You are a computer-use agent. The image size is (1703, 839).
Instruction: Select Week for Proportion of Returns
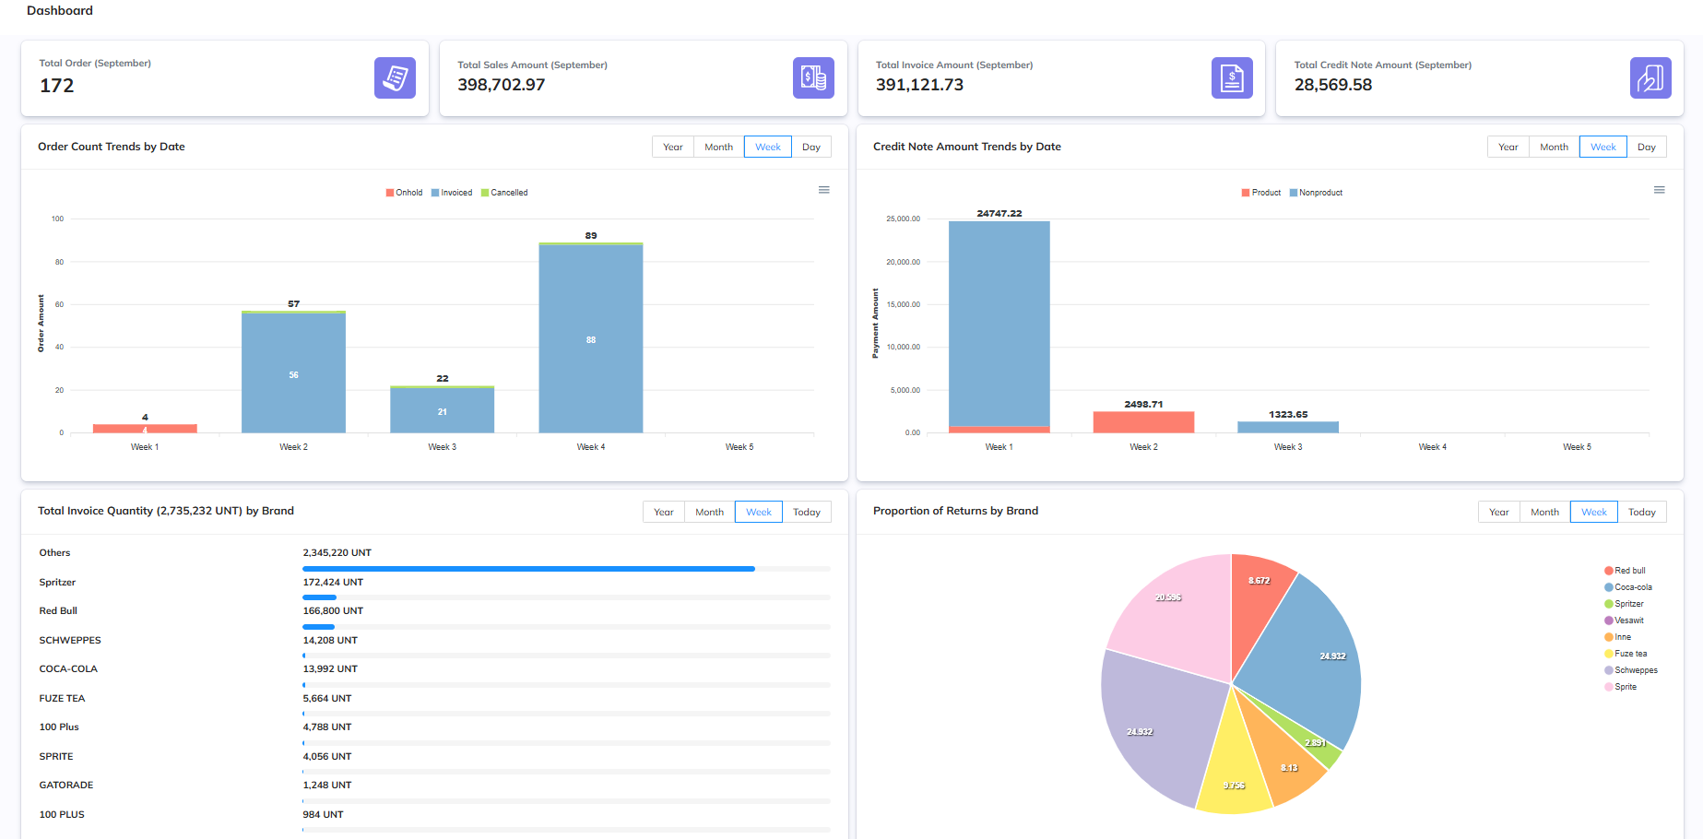(x=1594, y=512)
